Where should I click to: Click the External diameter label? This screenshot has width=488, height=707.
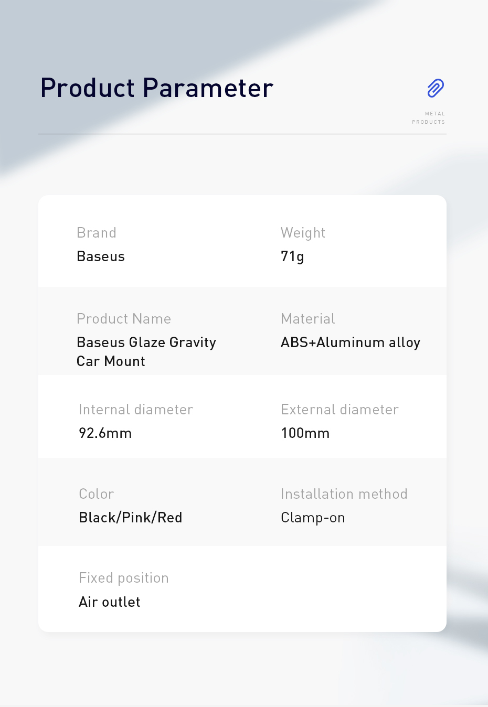coord(340,410)
